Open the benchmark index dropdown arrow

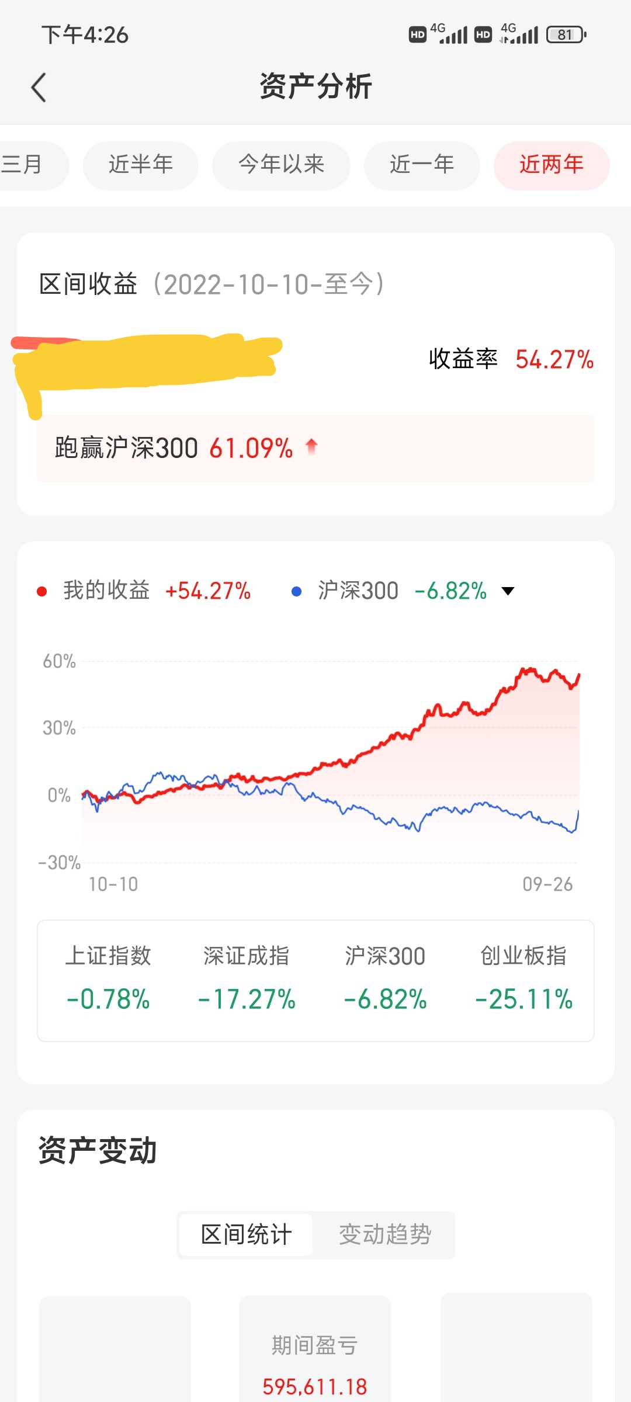click(508, 591)
